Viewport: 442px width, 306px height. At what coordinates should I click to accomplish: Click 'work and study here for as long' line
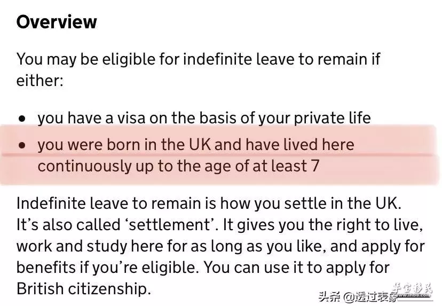[220, 246]
